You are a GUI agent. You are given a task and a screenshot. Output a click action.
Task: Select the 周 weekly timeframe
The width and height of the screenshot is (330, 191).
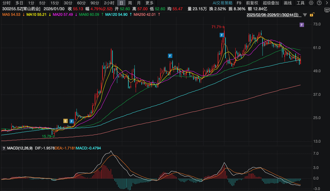click(x=130, y=3)
